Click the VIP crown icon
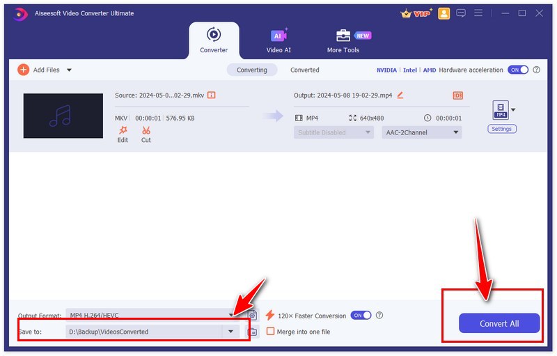The width and height of the screenshot is (557, 356). click(x=416, y=13)
